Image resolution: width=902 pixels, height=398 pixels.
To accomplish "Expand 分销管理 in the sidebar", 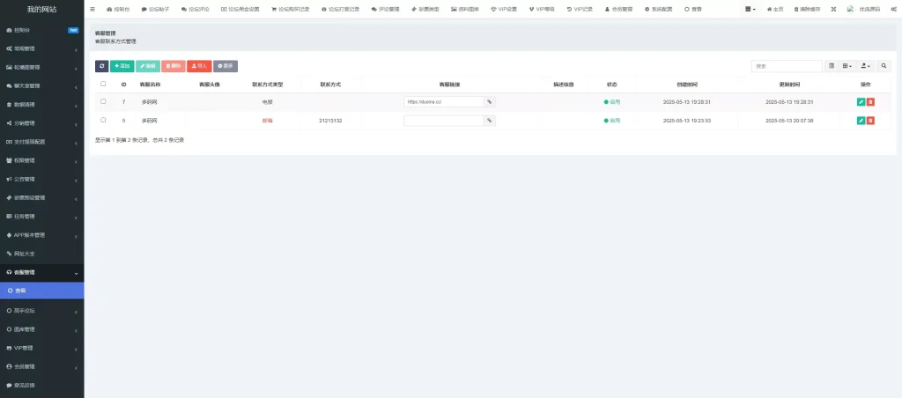I will pos(42,123).
